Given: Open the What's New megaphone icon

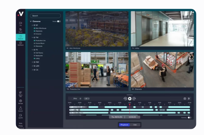Looking at the screenshot, I should [x=21, y=94].
